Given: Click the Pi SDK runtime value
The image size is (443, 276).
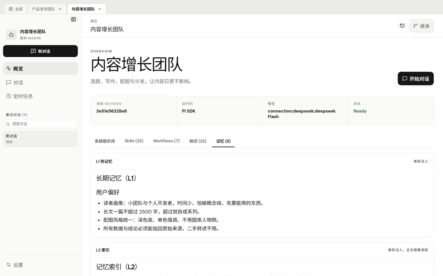Looking at the screenshot, I should coord(189,111).
